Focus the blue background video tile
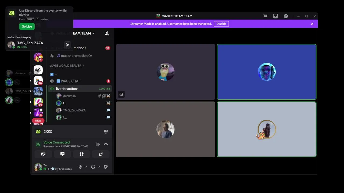The width and height of the screenshot is (344, 193). [267, 72]
